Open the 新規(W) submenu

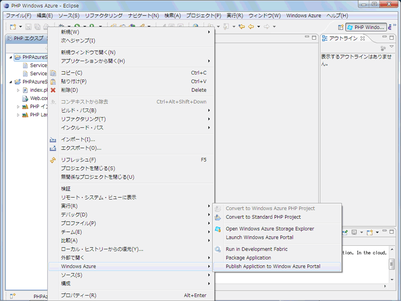click(x=131, y=32)
